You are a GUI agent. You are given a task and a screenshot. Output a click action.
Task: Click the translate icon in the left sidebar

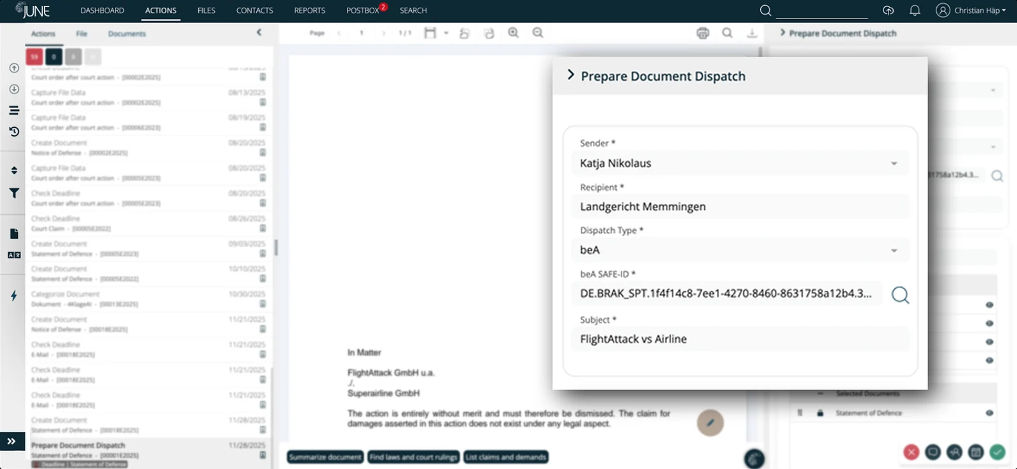coord(14,255)
